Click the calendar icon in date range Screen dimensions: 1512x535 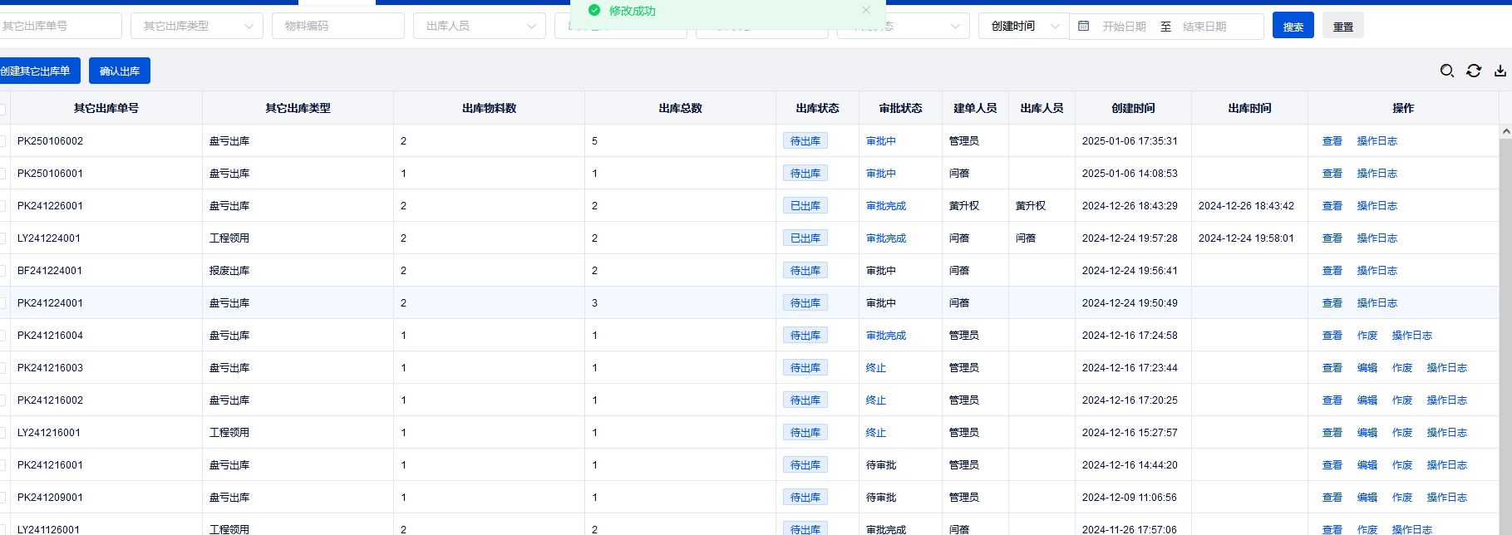[x=1083, y=27]
